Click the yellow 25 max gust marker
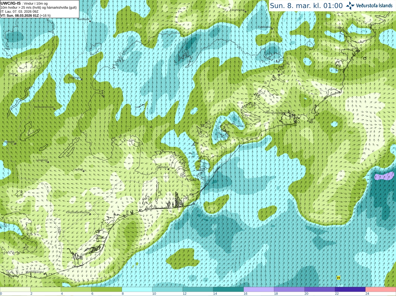396x296 pixels. click(x=338, y=278)
